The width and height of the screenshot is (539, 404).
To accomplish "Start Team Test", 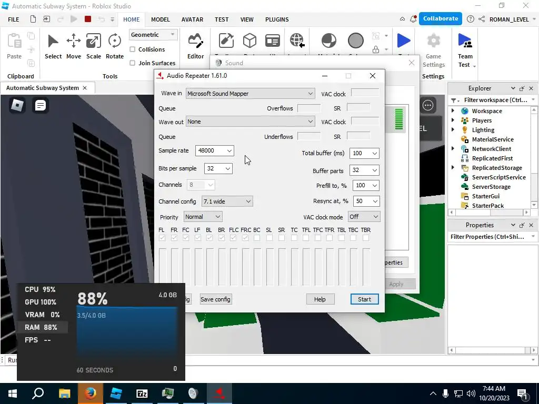I will click(x=465, y=50).
